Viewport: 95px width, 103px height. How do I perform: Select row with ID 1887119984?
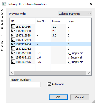click(50, 40)
